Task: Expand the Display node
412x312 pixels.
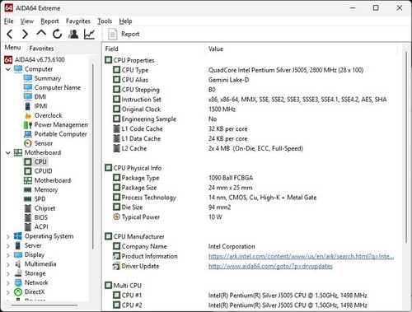Action: pos(8,255)
